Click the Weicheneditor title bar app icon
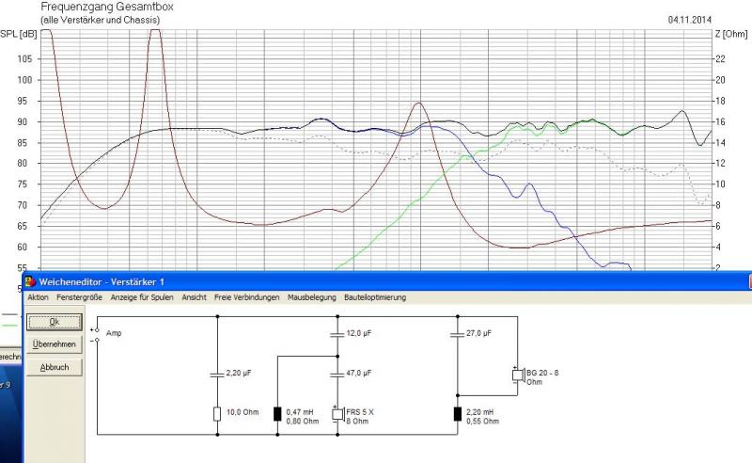The width and height of the screenshot is (752, 463). coord(31,282)
